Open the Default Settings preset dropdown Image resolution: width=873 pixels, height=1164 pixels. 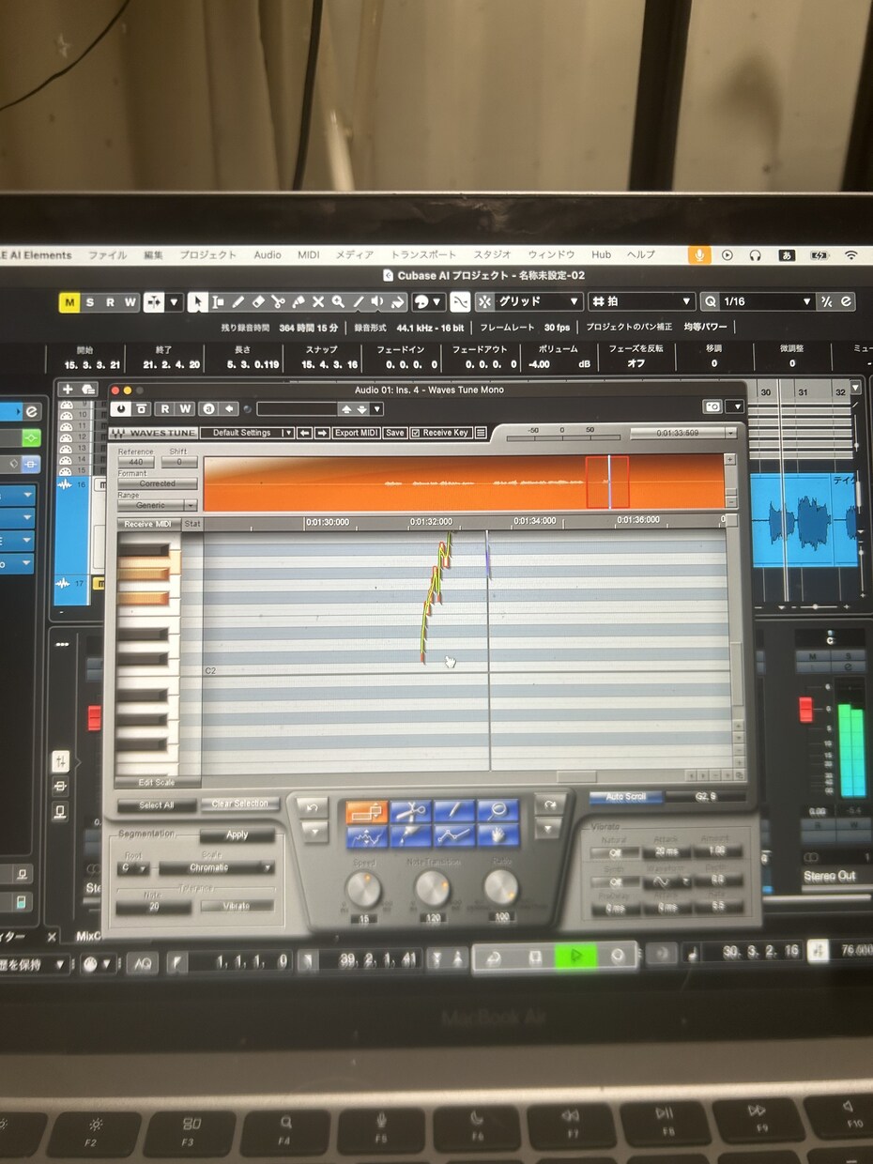click(247, 433)
